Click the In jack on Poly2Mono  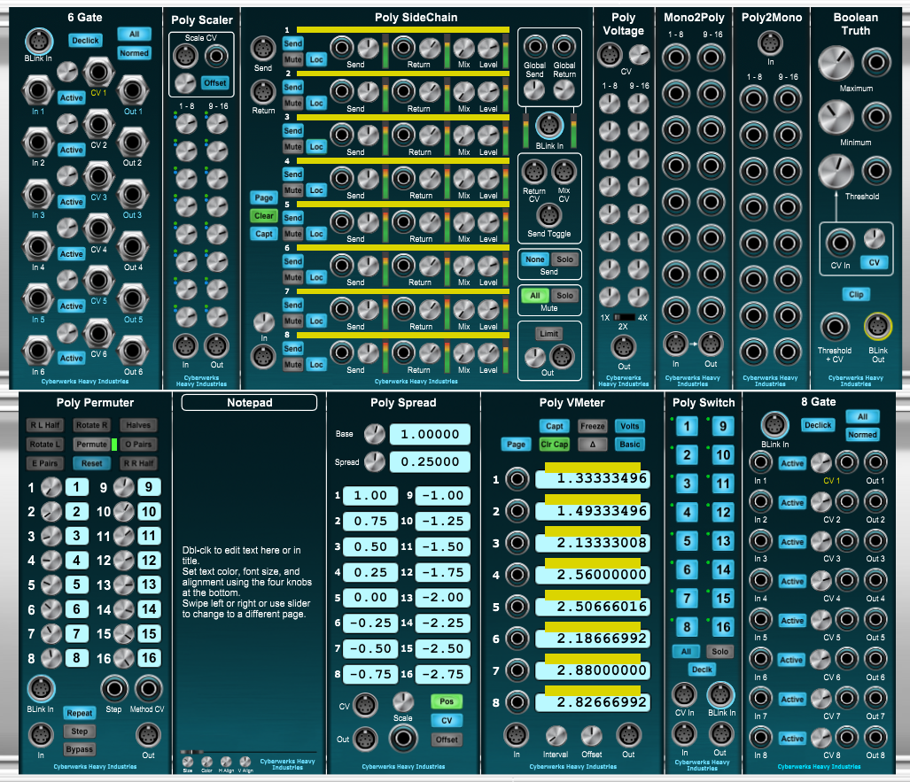[770, 43]
